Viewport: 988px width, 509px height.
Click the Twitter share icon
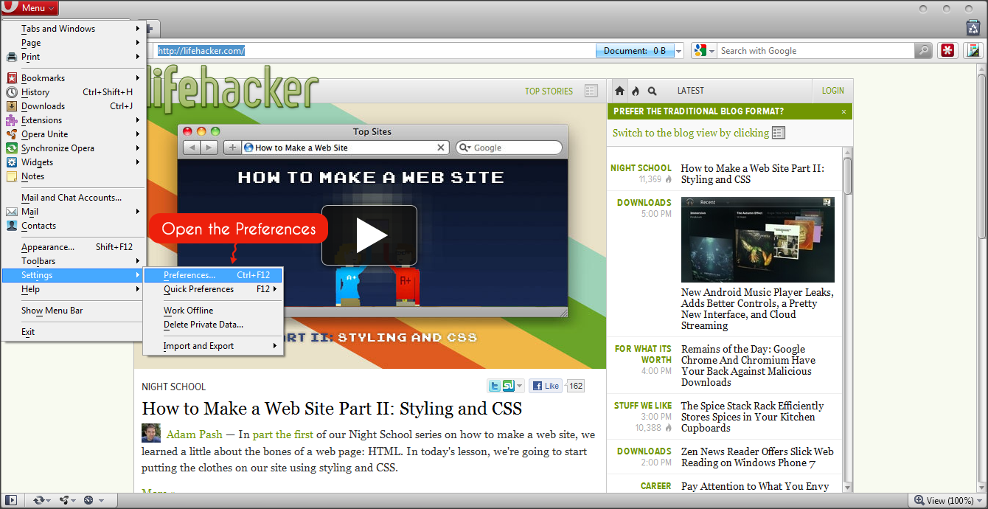[495, 386]
